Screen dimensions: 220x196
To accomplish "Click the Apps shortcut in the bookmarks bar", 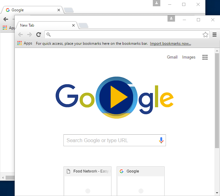I will point(25,44).
